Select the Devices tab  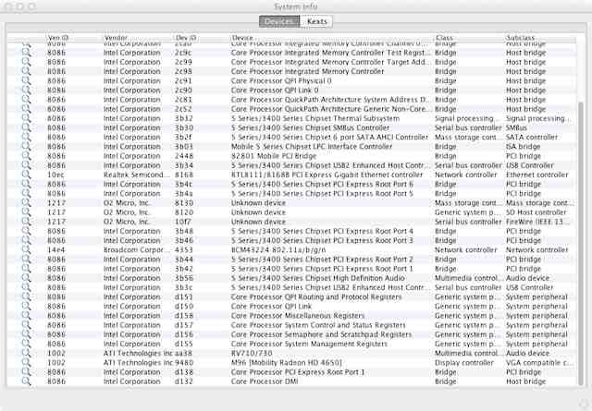[x=279, y=21]
